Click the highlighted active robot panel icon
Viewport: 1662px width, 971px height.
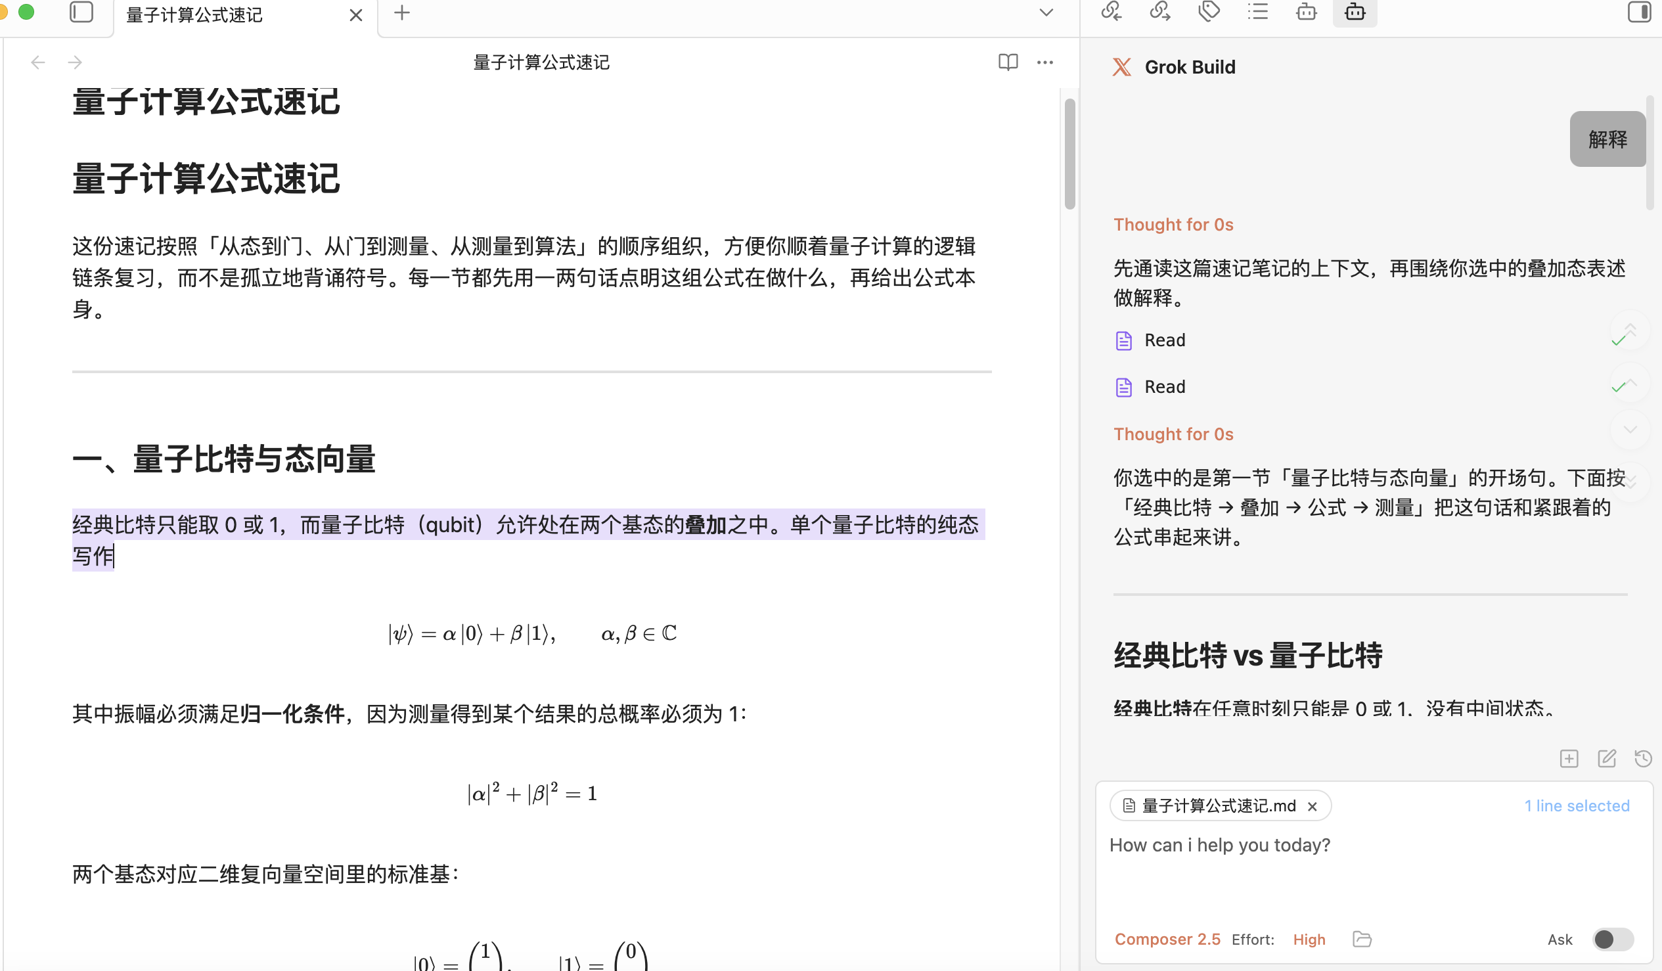click(1355, 12)
